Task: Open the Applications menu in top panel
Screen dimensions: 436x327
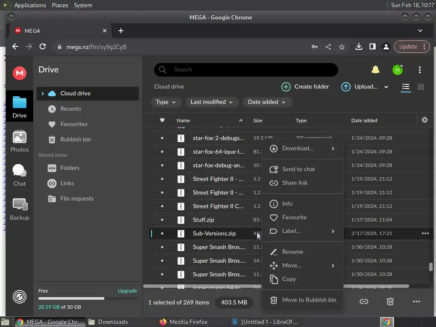Action: (x=30, y=5)
